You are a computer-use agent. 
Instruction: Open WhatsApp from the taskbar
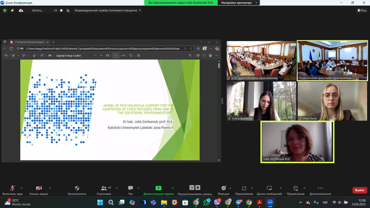(x=206, y=203)
